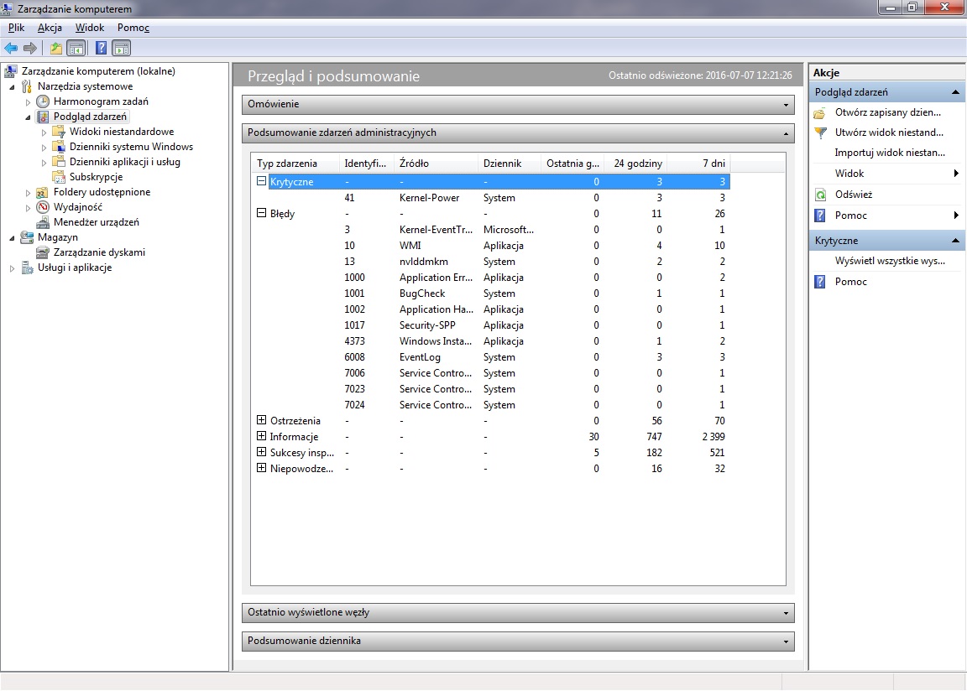Expand the Informacje event group
The width and height of the screenshot is (967, 691).
pos(262,436)
